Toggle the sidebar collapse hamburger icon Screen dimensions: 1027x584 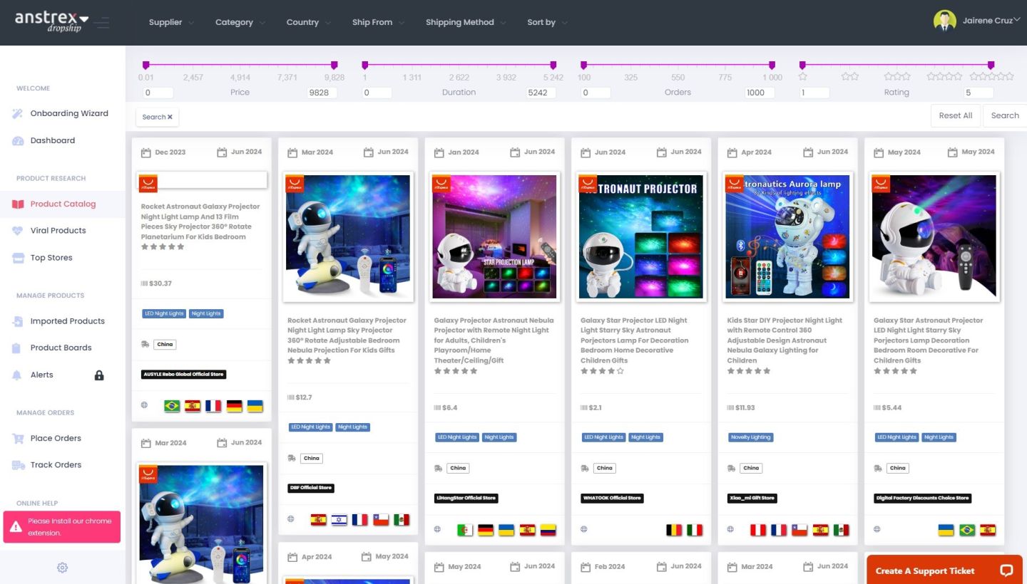point(101,23)
